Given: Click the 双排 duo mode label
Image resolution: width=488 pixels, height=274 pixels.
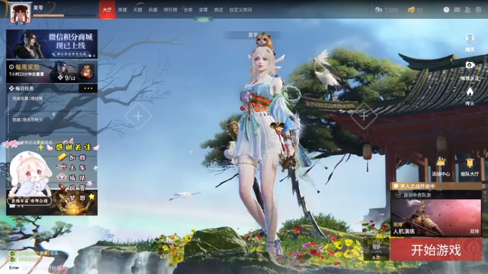Looking at the screenshot, I should (474, 231).
